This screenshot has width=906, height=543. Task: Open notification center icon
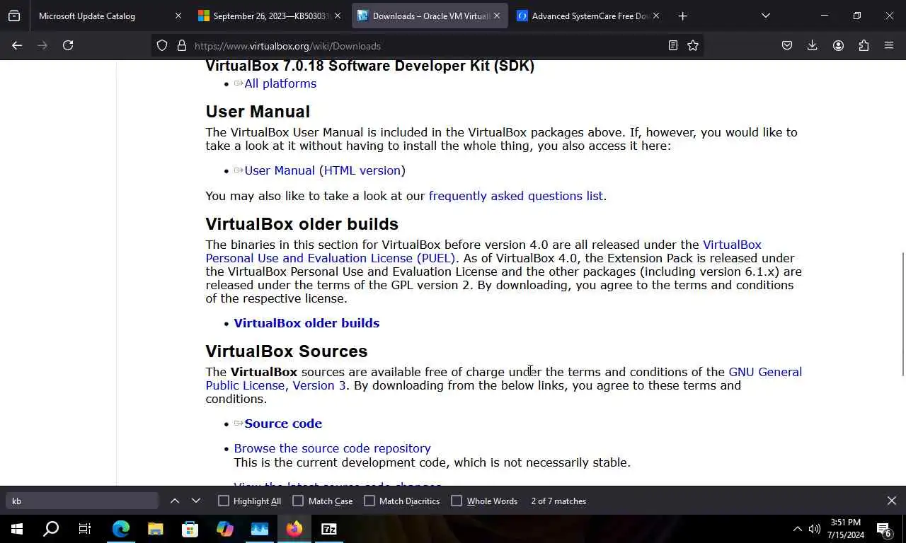pos(884,529)
